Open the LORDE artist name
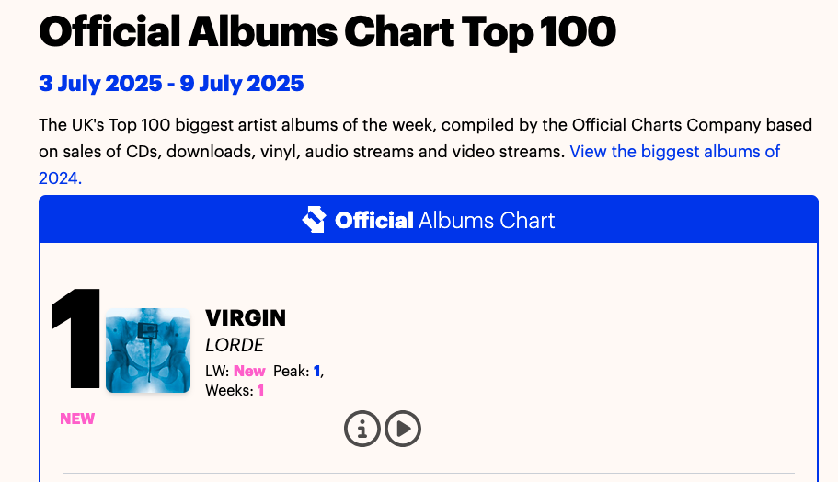 [235, 345]
